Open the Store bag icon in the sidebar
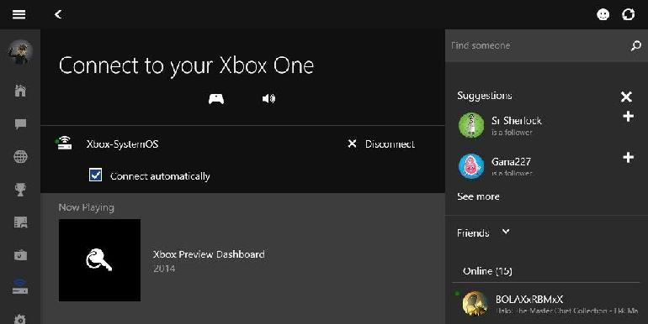The width and height of the screenshot is (648, 324). [x=20, y=255]
